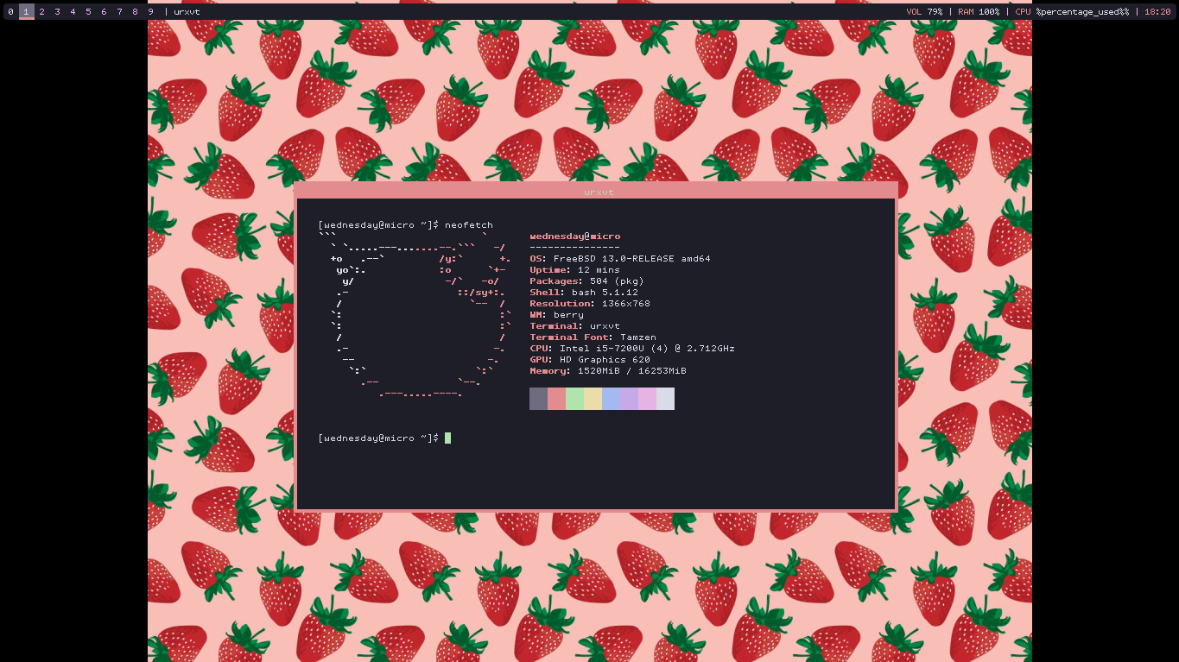This screenshot has height=662, width=1179.
Task: Select the light blue color block
Action: [611, 399]
